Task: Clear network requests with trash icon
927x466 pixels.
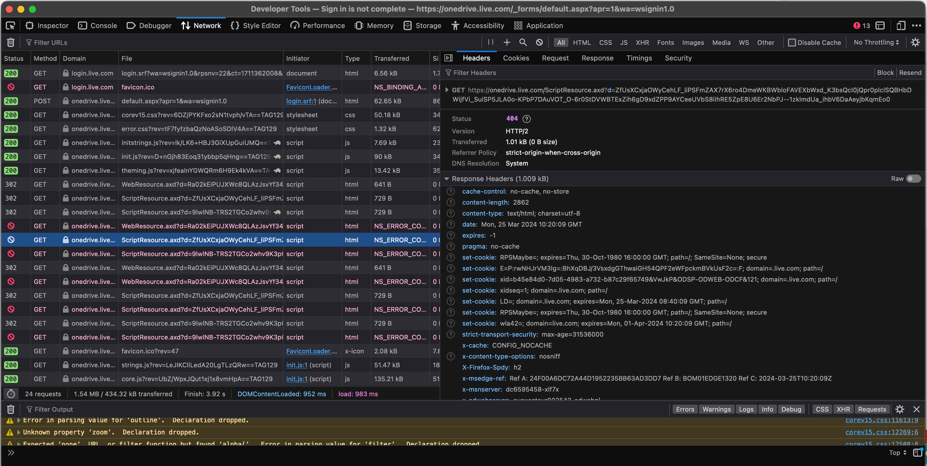Action: pyautogui.click(x=10, y=43)
